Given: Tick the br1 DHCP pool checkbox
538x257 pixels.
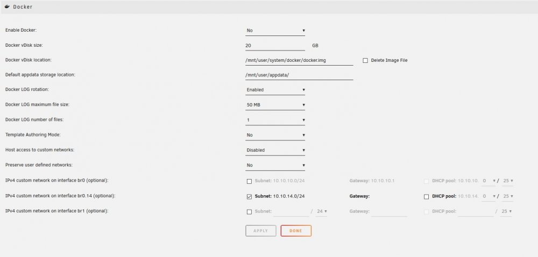Looking at the screenshot, I should pos(426,212).
